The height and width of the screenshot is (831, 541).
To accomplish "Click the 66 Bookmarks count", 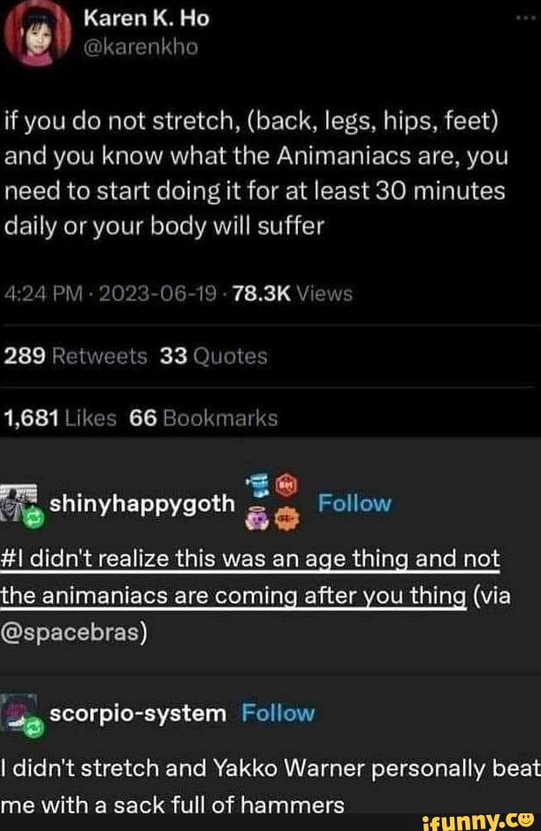I will 203,418.
